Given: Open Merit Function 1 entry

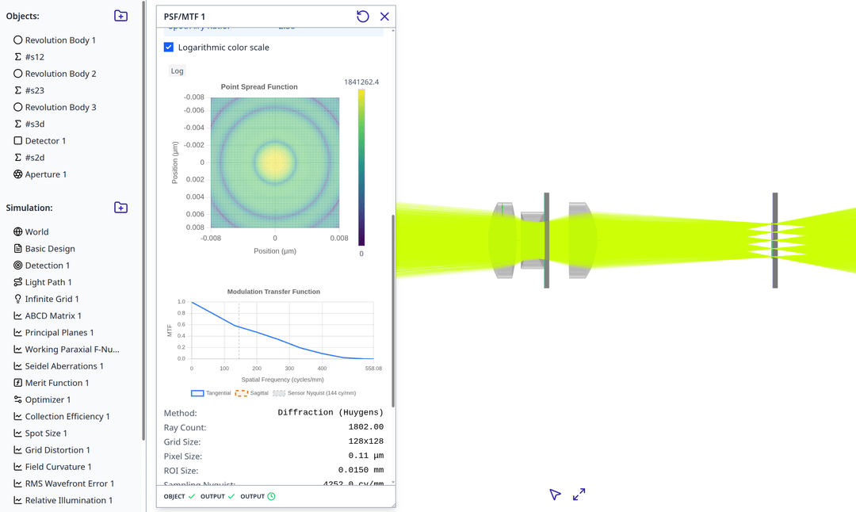Looking at the screenshot, I should [x=56, y=383].
